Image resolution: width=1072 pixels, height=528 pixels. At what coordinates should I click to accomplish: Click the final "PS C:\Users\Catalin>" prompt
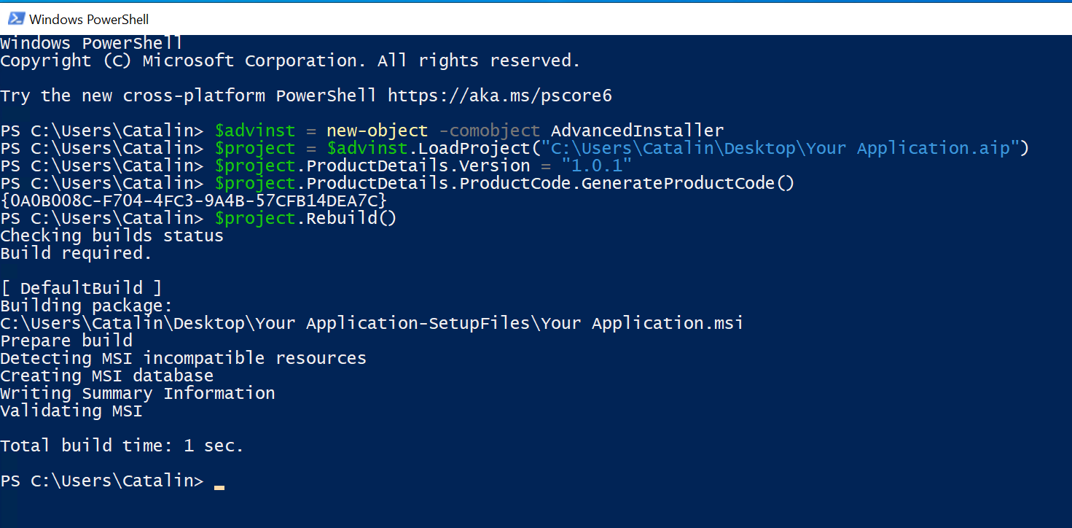click(x=102, y=481)
